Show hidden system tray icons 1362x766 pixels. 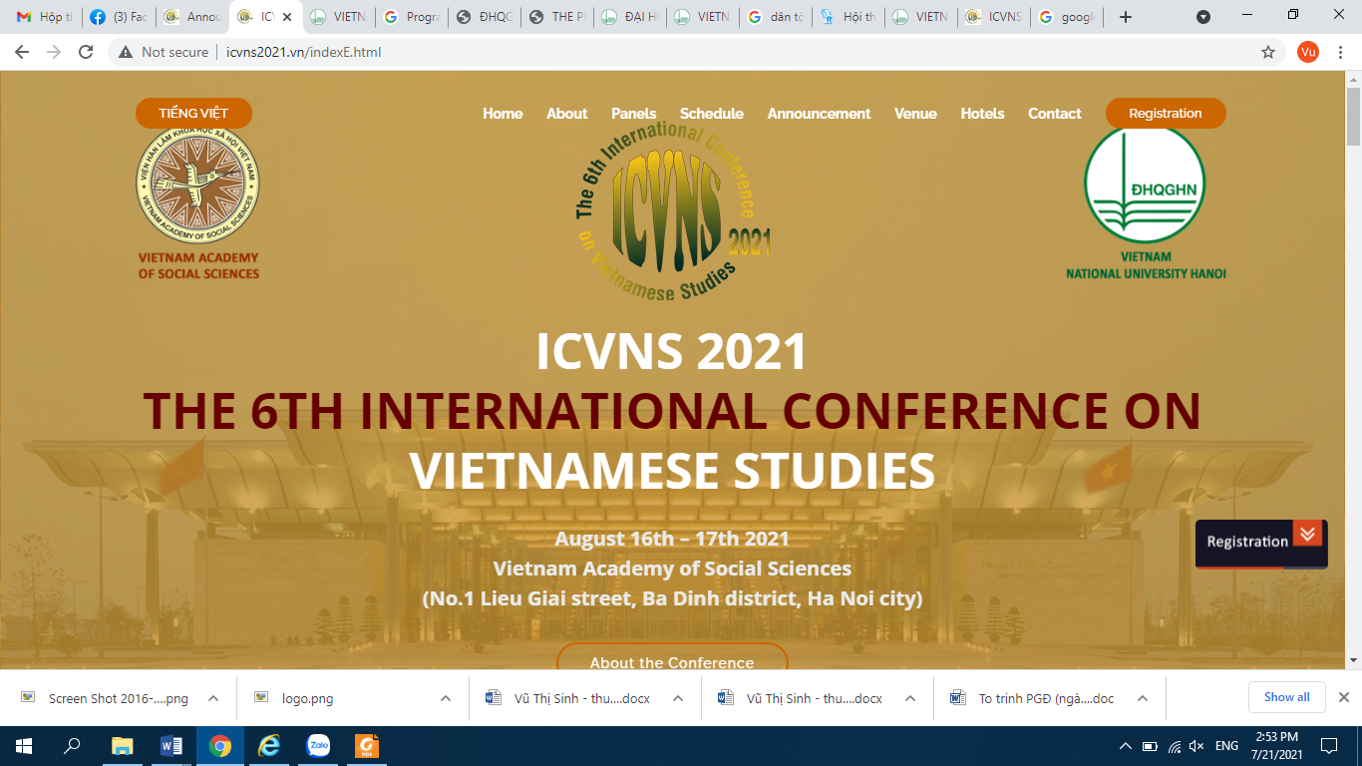pyautogui.click(x=1125, y=746)
